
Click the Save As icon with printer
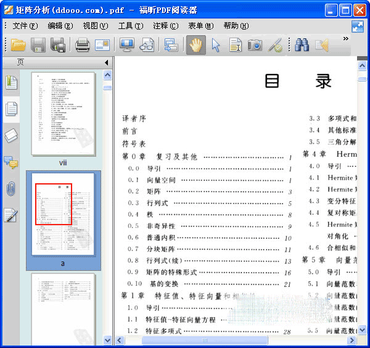pyautogui.click(x=58, y=45)
